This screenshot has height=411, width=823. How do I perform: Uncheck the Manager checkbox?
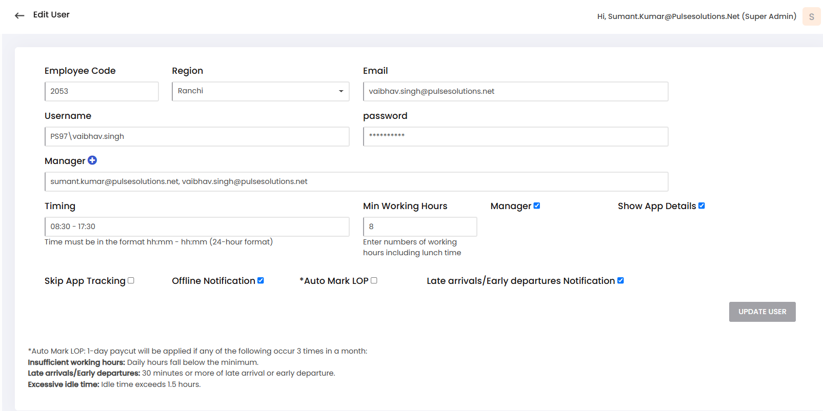pyautogui.click(x=537, y=205)
